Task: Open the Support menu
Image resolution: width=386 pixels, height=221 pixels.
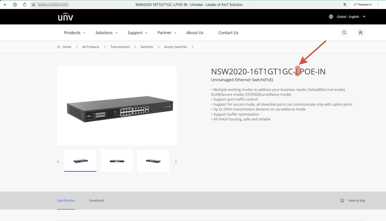Action: click(x=135, y=33)
